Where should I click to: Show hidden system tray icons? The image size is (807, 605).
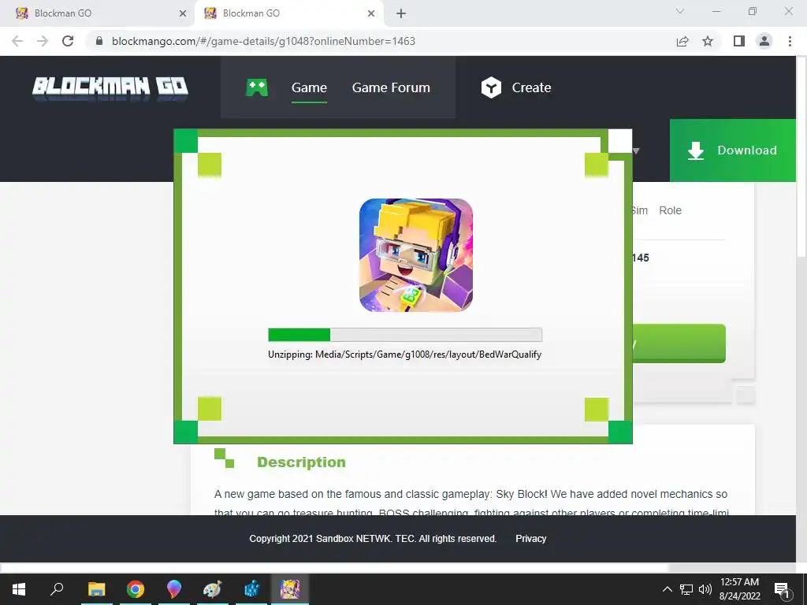pyautogui.click(x=667, y=589)
